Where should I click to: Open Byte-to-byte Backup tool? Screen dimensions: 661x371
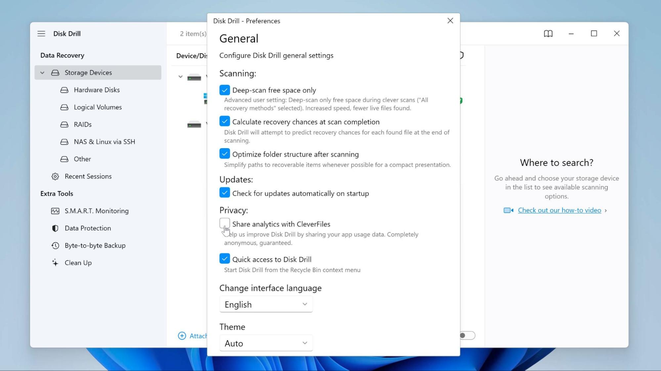point(95,246)
